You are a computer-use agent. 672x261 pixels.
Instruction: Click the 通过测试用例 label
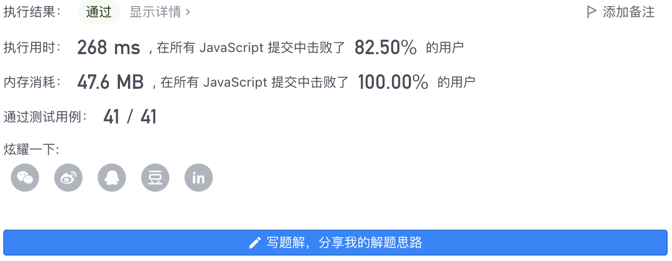point(46,117)
